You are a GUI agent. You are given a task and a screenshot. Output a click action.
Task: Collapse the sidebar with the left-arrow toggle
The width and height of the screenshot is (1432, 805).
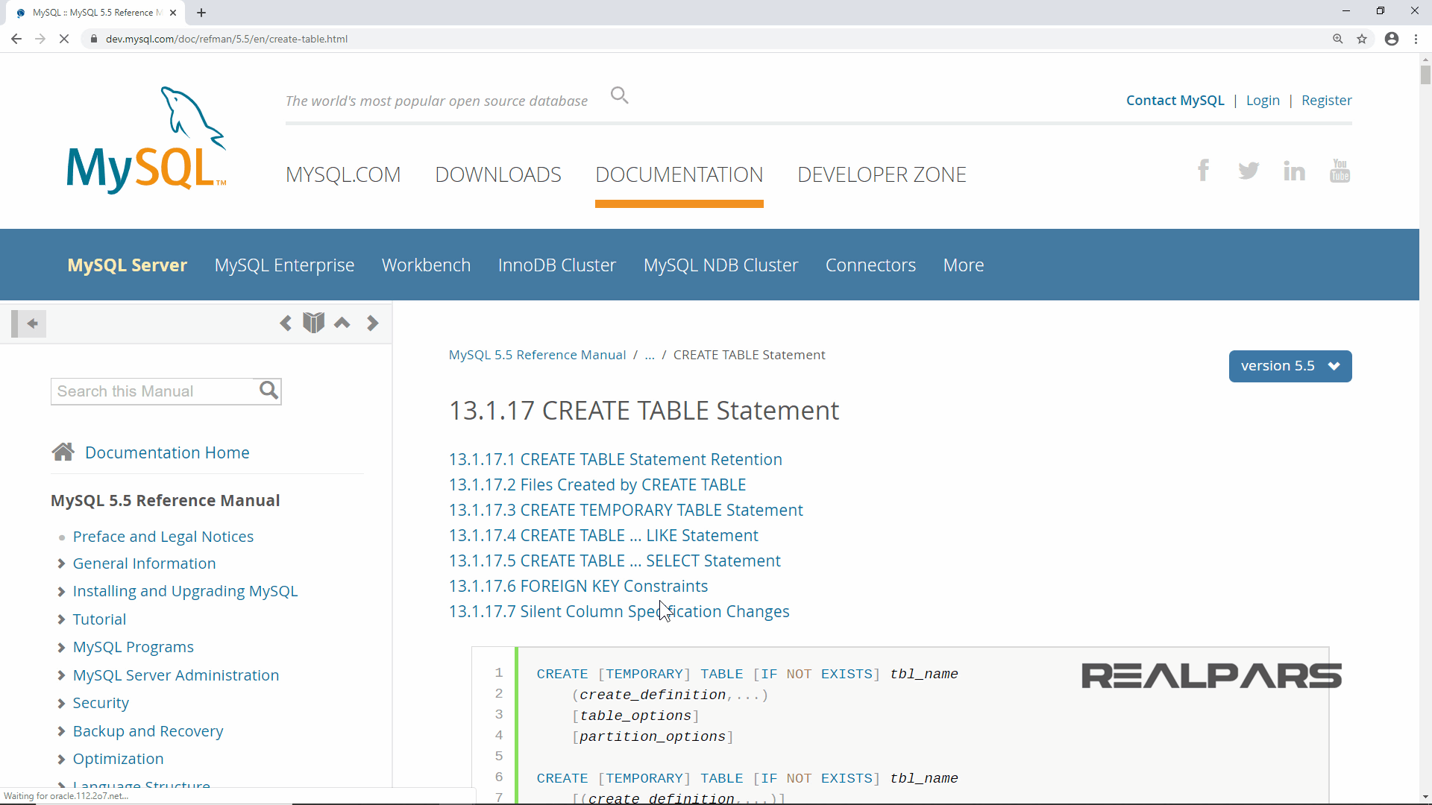(29, 323)
